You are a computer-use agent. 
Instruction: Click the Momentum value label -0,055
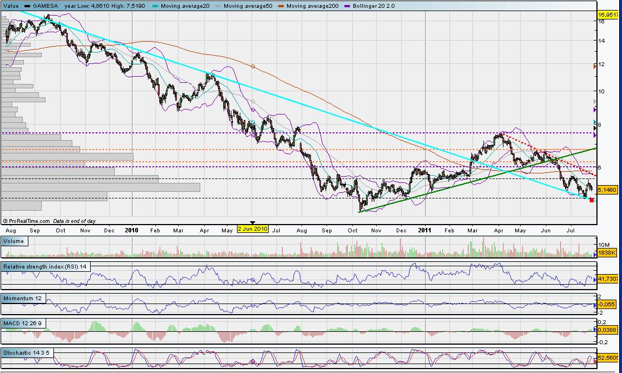[x=606, y=305]
